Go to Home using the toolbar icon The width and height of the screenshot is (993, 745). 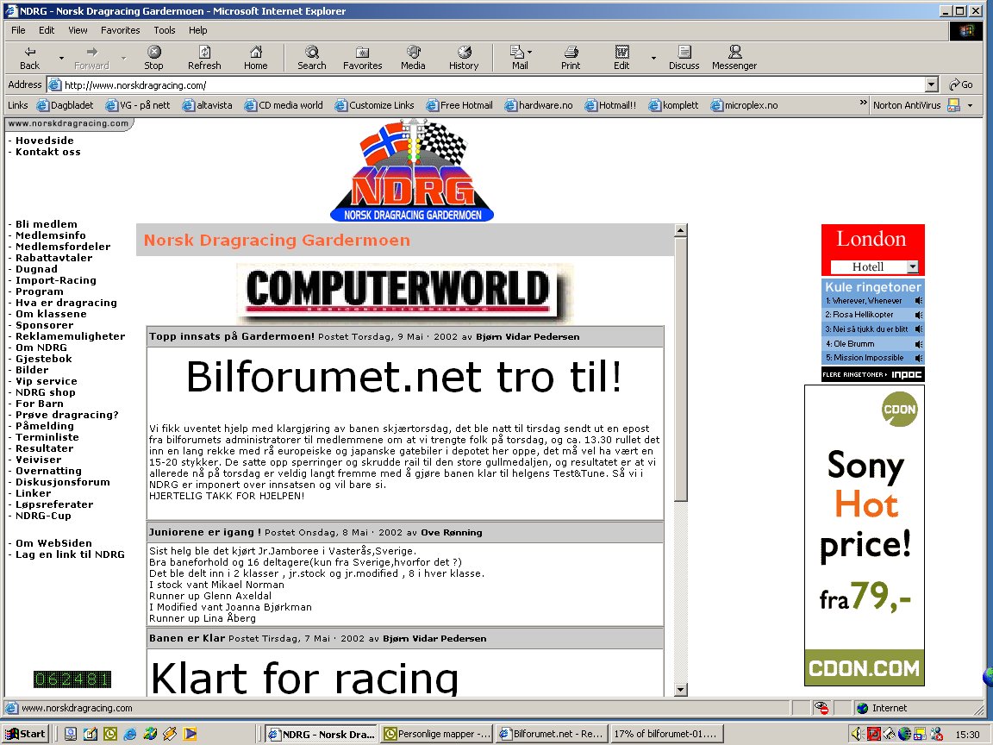point(255,58)
